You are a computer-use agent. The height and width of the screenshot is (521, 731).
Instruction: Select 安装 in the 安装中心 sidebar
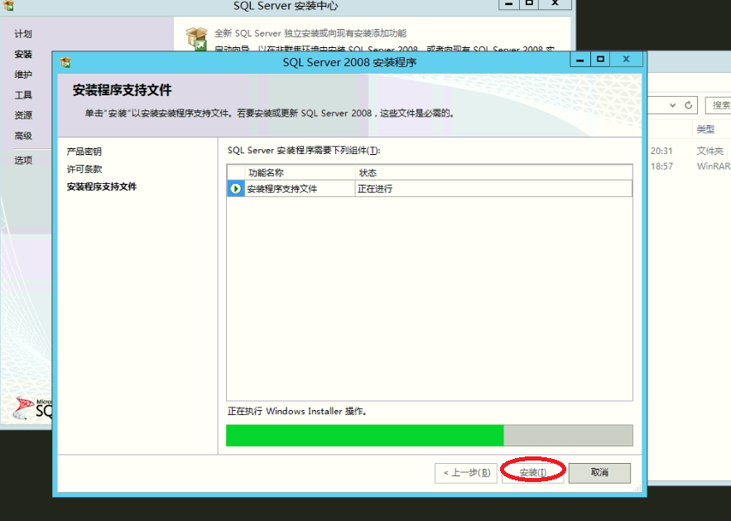point(23,54)
